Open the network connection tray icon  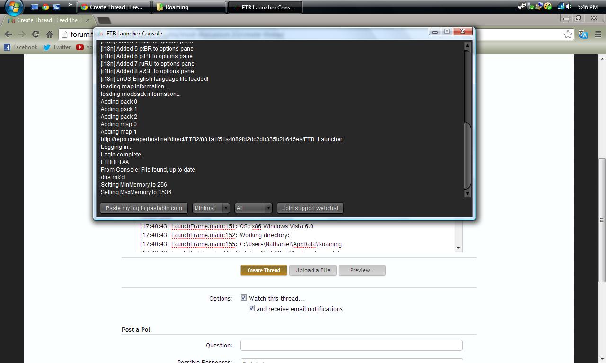click(561, 7)
